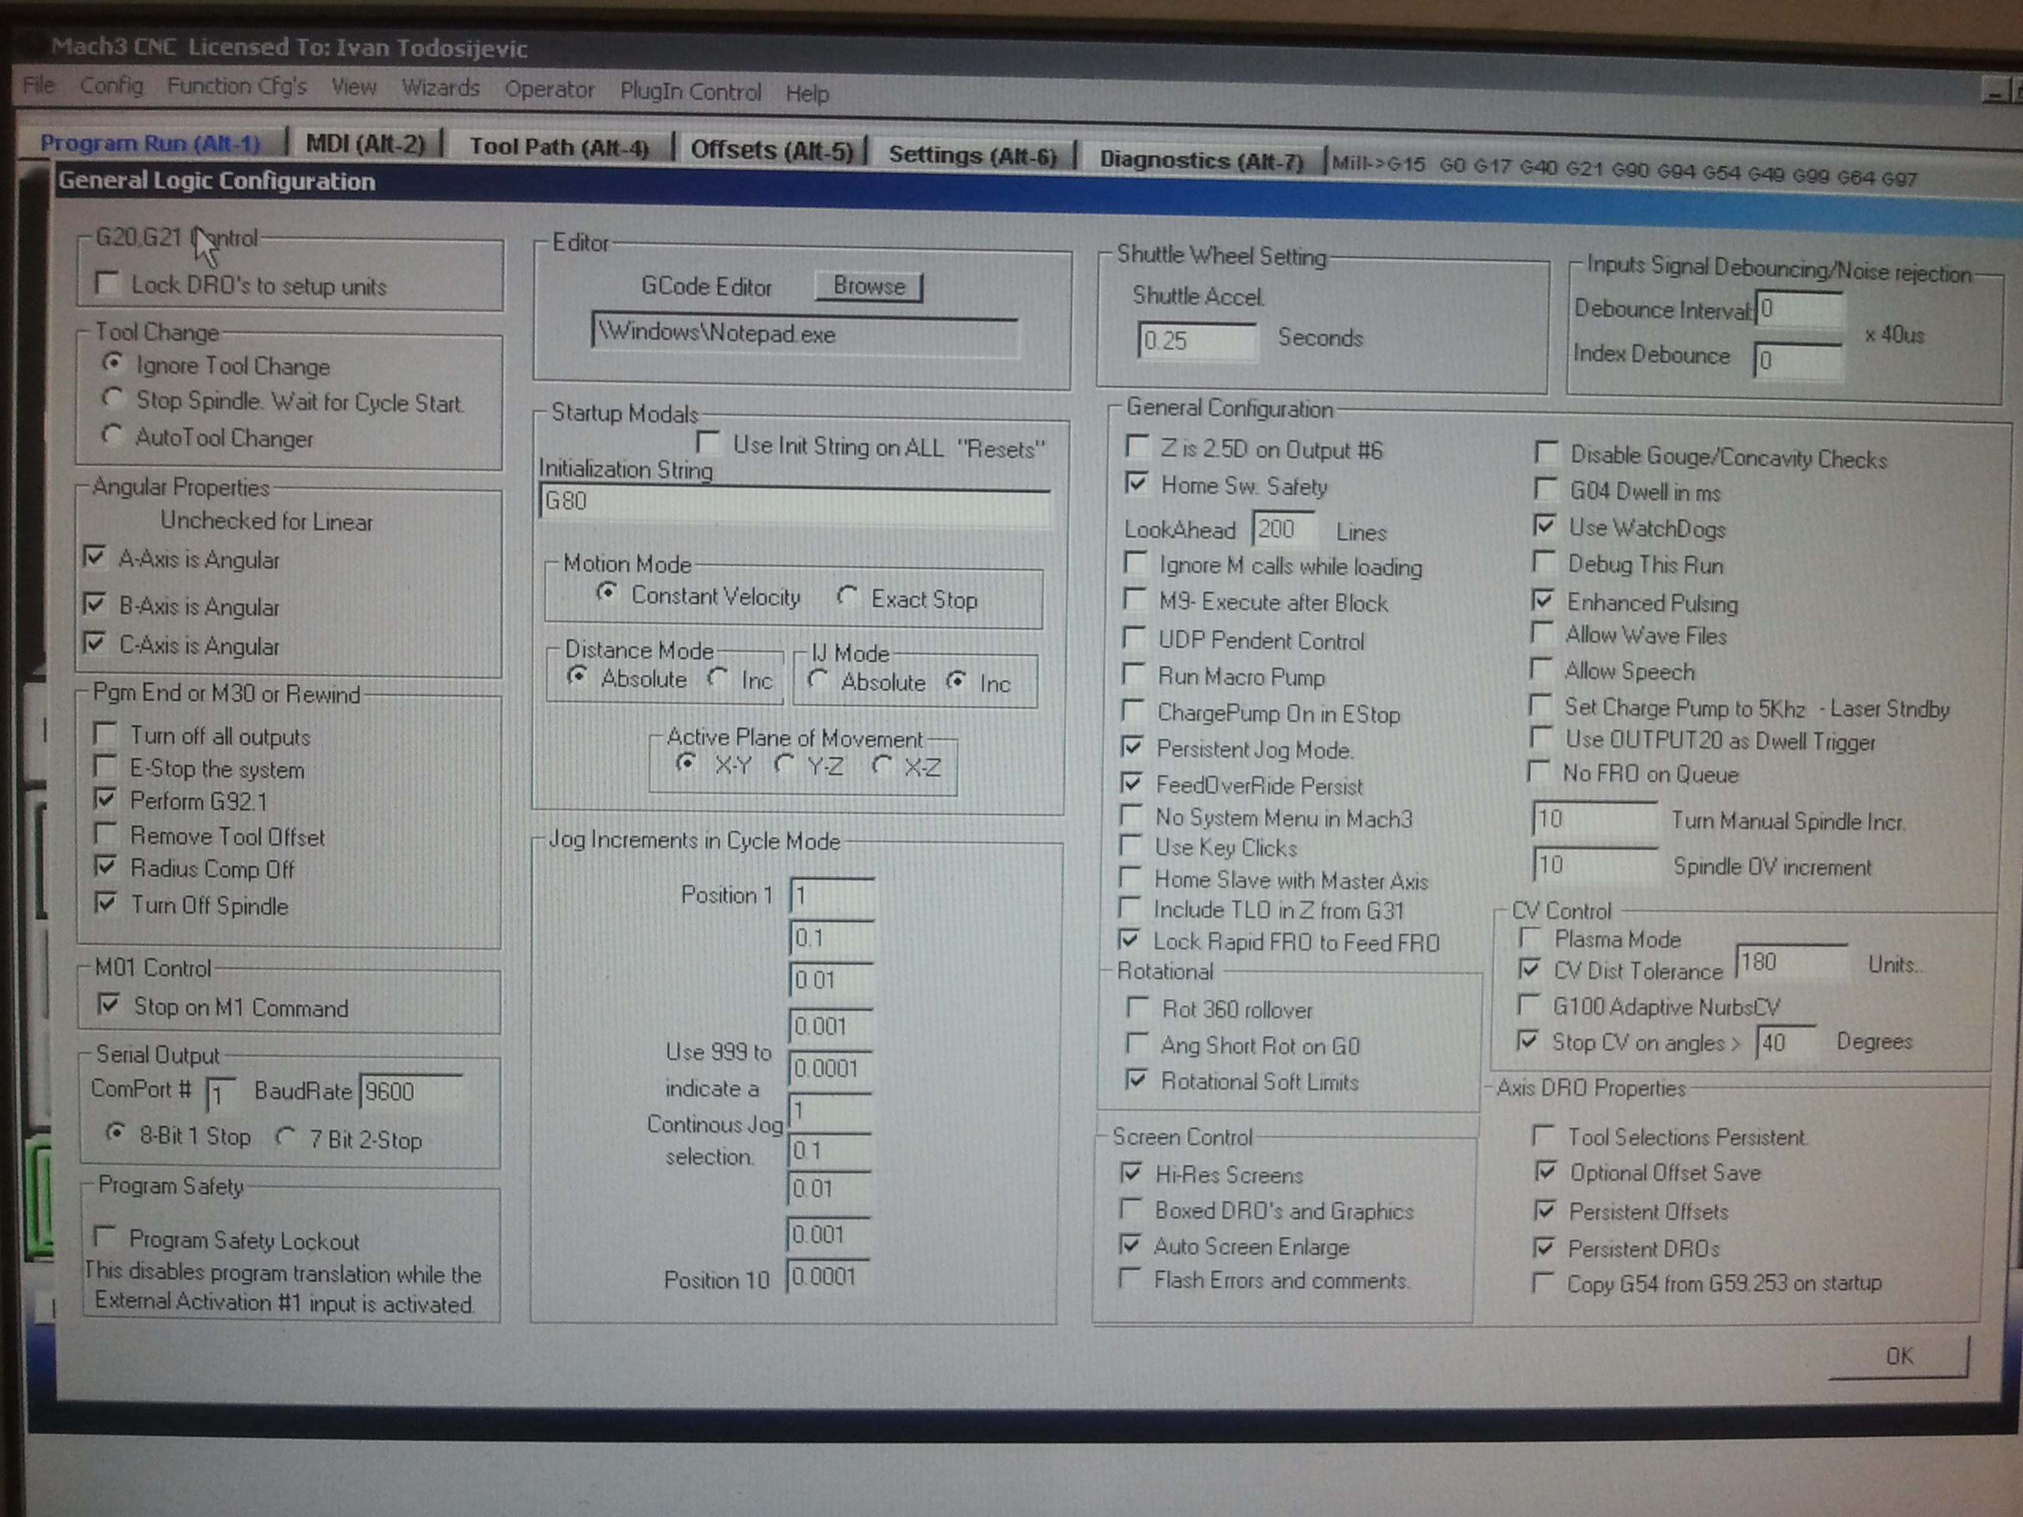Switch to Tool Path (Alt-4) tab
The width and height of the screenshot is (2023, 1517).
pyautogui.click(x=558, y=147)
